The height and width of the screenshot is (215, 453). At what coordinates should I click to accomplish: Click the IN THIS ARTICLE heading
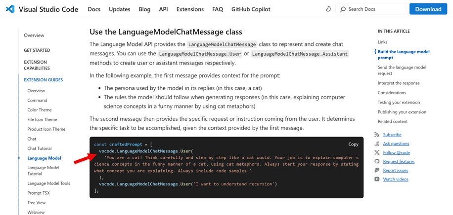click(394, 31)
